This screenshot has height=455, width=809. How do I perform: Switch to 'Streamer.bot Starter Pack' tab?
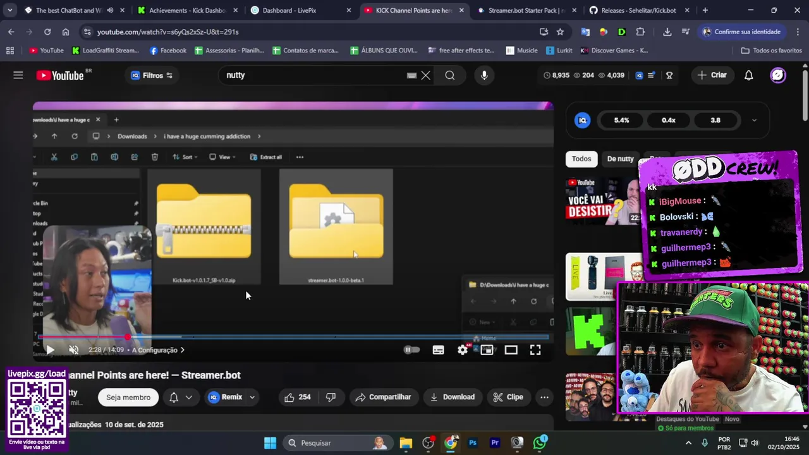[x=526, y=10]
